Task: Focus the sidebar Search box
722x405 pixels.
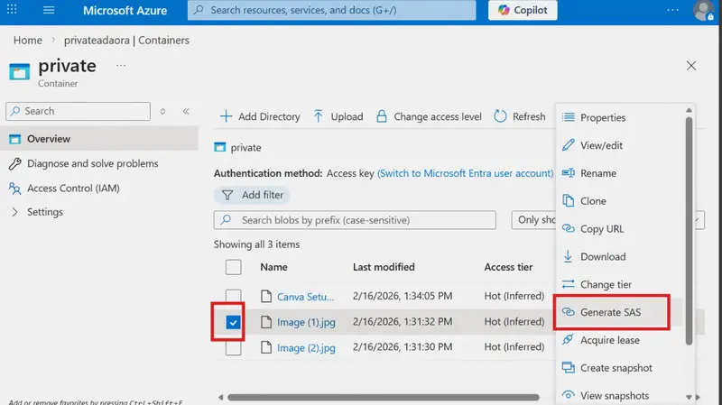Action: 79,111
